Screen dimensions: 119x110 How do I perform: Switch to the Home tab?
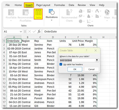18,5
